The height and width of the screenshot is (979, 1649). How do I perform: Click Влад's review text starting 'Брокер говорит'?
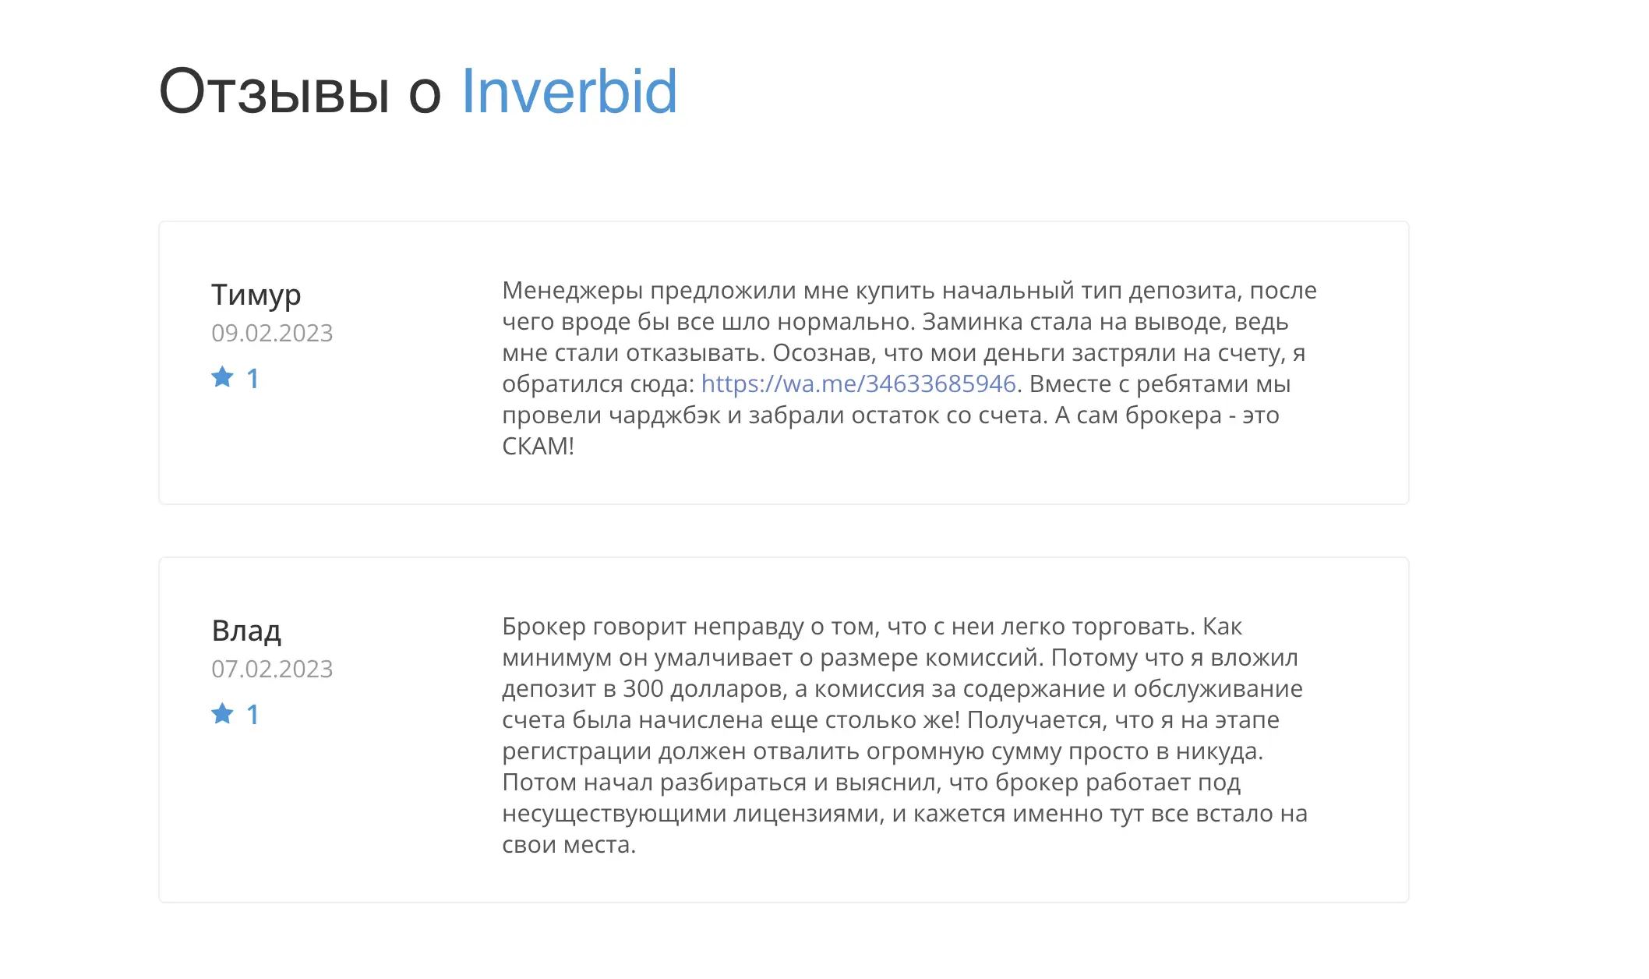click(905, 735)
